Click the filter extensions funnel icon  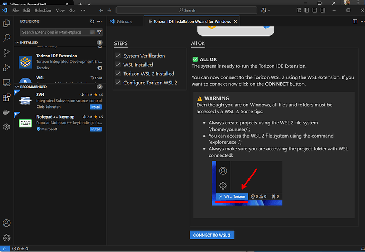(99, 32)
